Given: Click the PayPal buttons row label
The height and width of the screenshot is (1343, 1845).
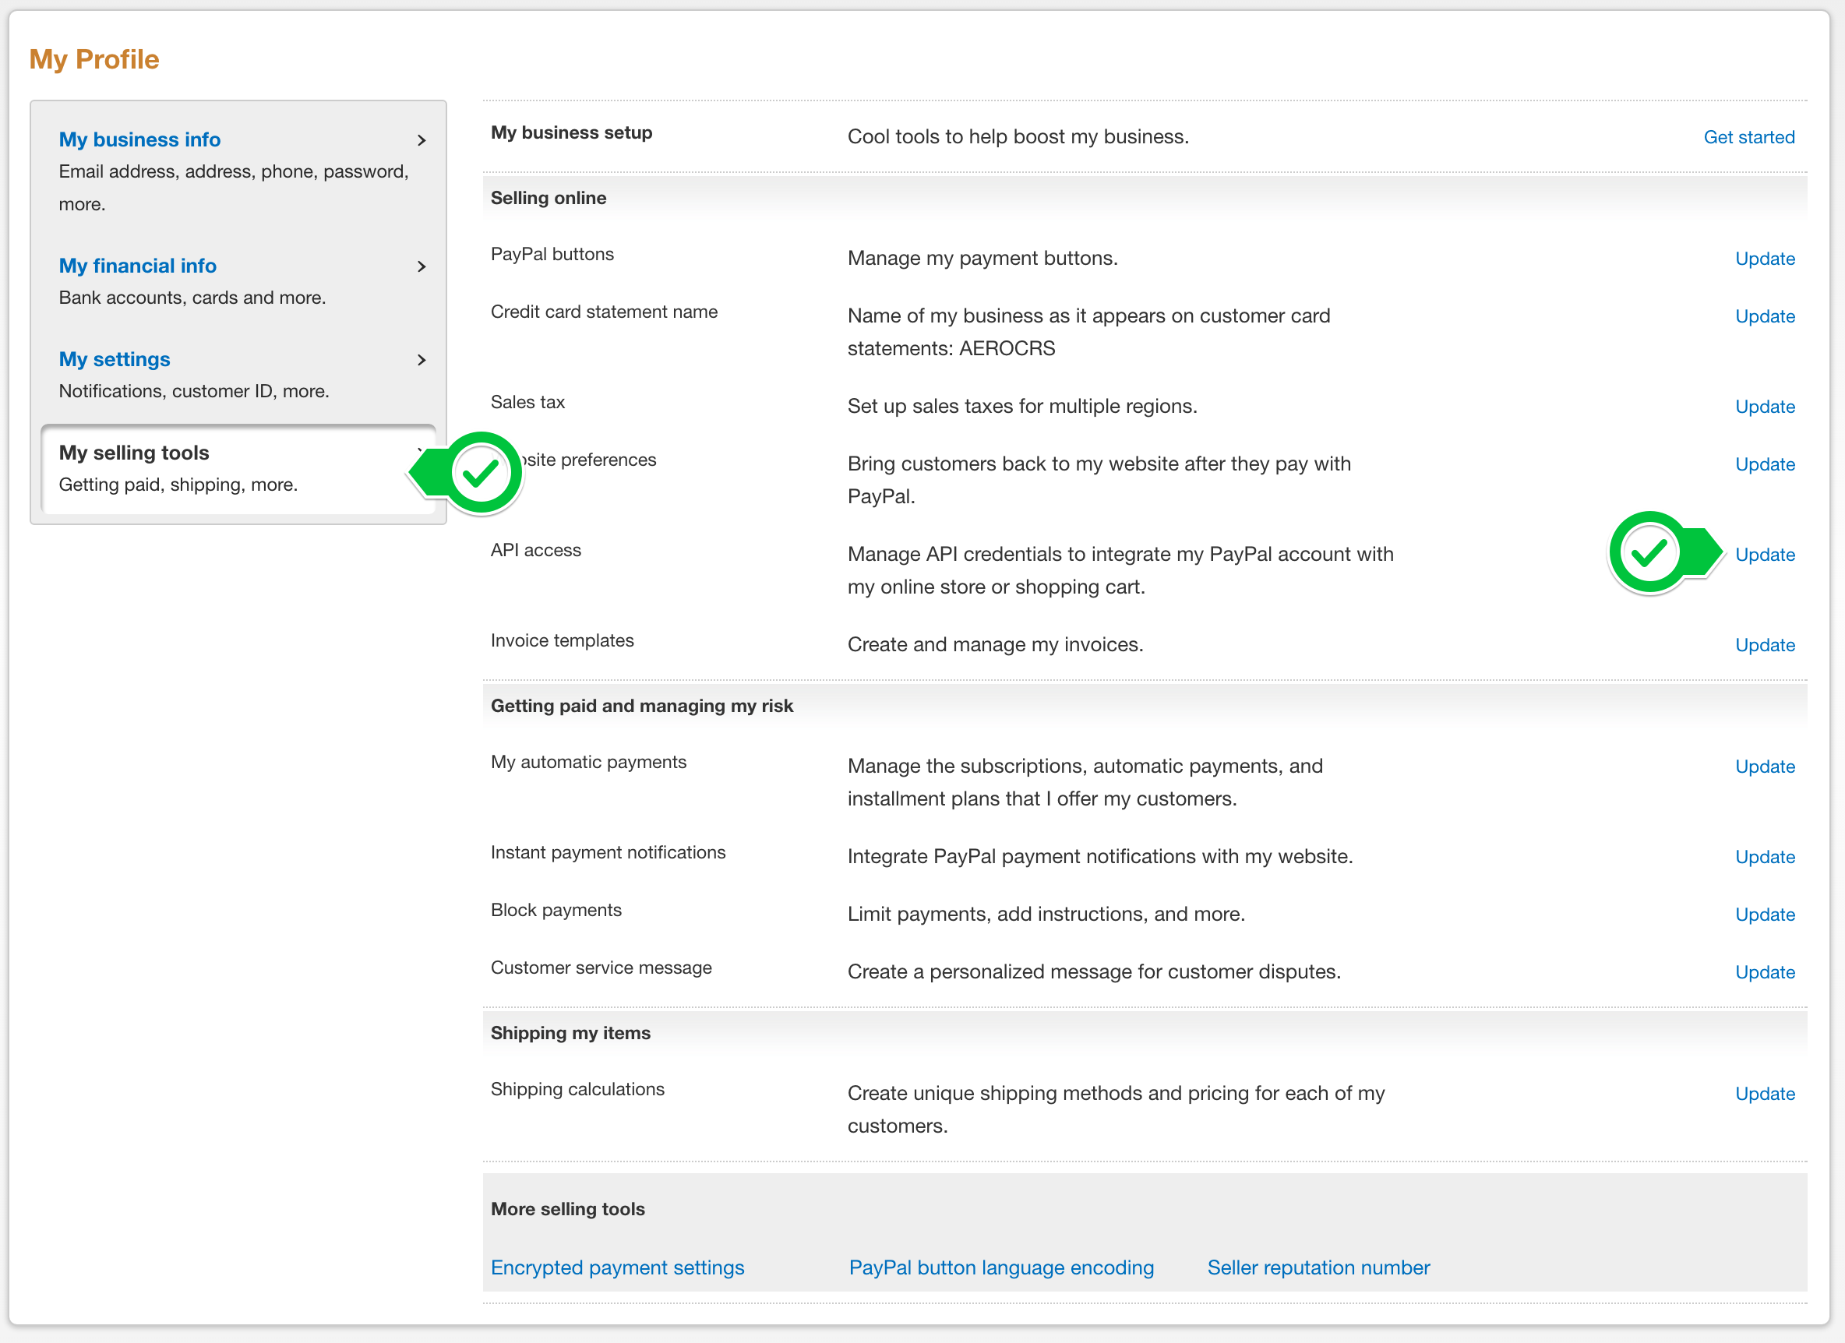Looking at the screenshot, I should (552, 254).
